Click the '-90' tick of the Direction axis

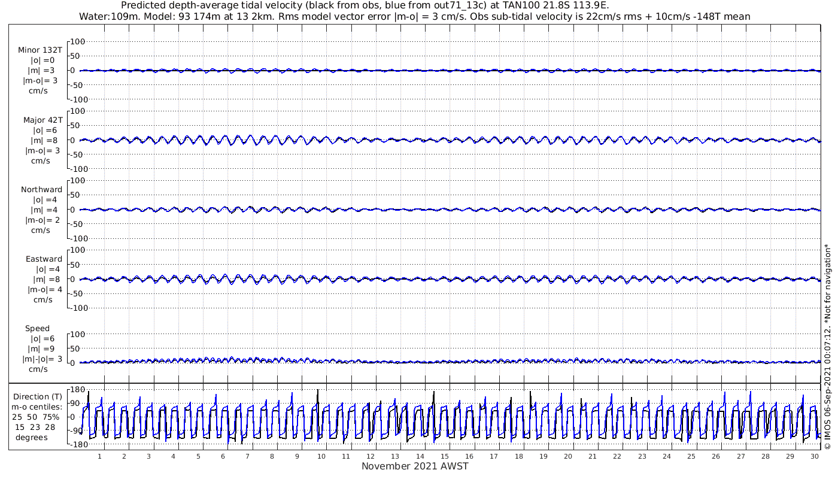77,431
